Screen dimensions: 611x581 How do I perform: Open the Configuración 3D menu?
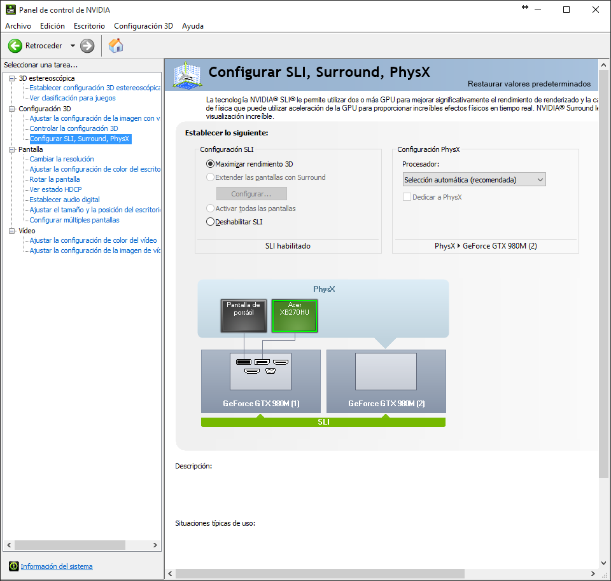pyautogui.click(x=143, y=25)
